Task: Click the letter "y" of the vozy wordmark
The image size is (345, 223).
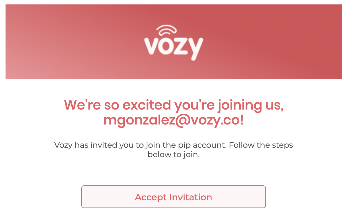Action: [195, 49]
